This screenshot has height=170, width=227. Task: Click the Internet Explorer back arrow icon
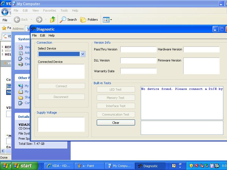coord(5,12)
